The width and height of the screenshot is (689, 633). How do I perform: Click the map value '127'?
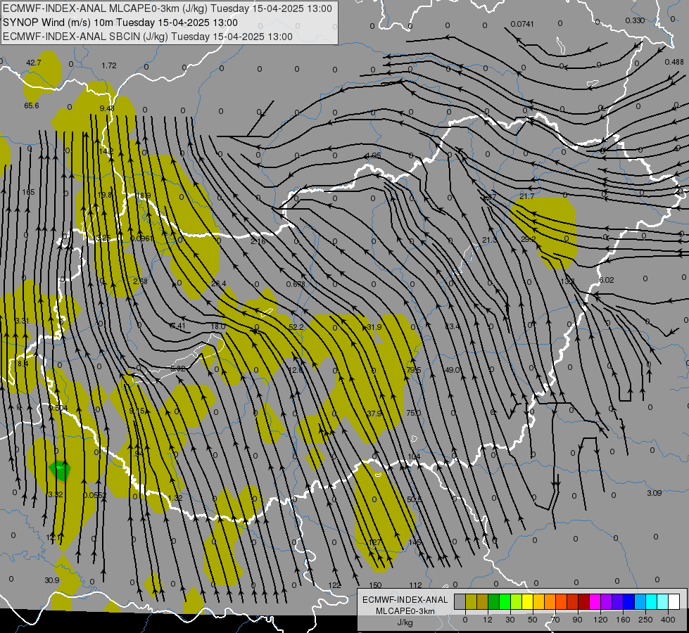click(375, 542)
